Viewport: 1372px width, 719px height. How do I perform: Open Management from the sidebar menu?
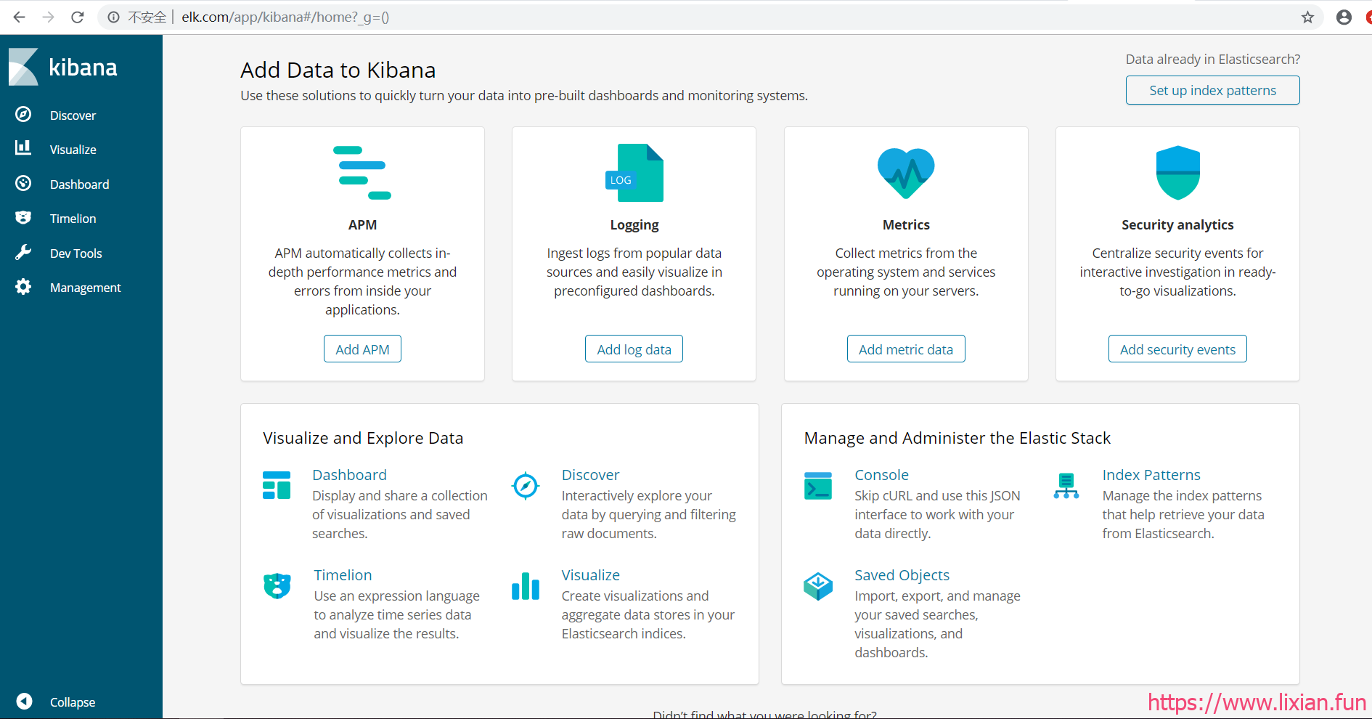click(x=86, y=288)
